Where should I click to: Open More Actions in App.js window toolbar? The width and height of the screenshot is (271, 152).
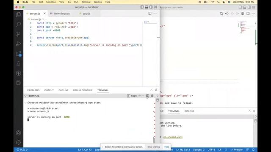253,14
